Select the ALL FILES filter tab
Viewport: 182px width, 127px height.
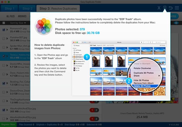tap(10, 16)
